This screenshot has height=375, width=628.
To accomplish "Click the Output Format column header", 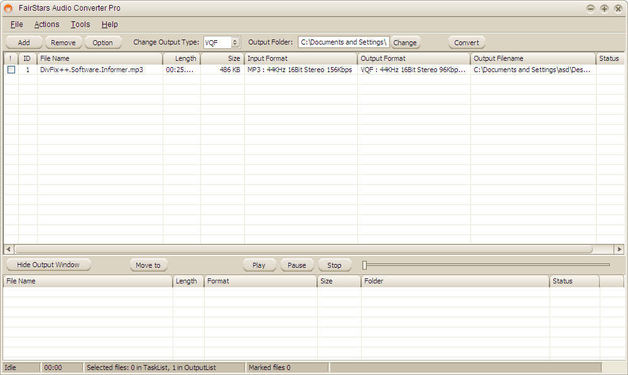I will (414, 58).
